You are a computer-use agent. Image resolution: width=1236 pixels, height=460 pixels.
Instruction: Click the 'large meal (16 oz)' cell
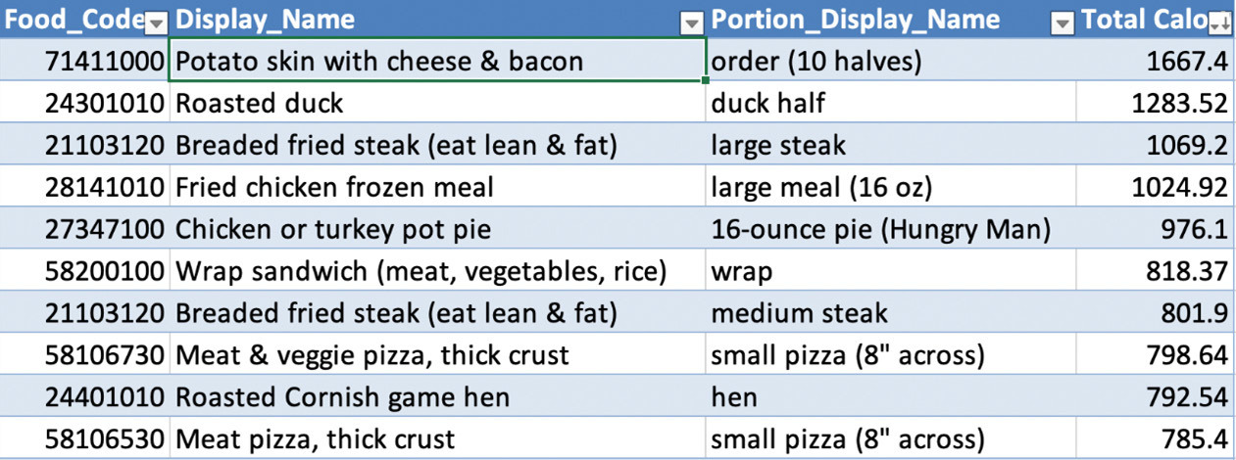point(890,187)
